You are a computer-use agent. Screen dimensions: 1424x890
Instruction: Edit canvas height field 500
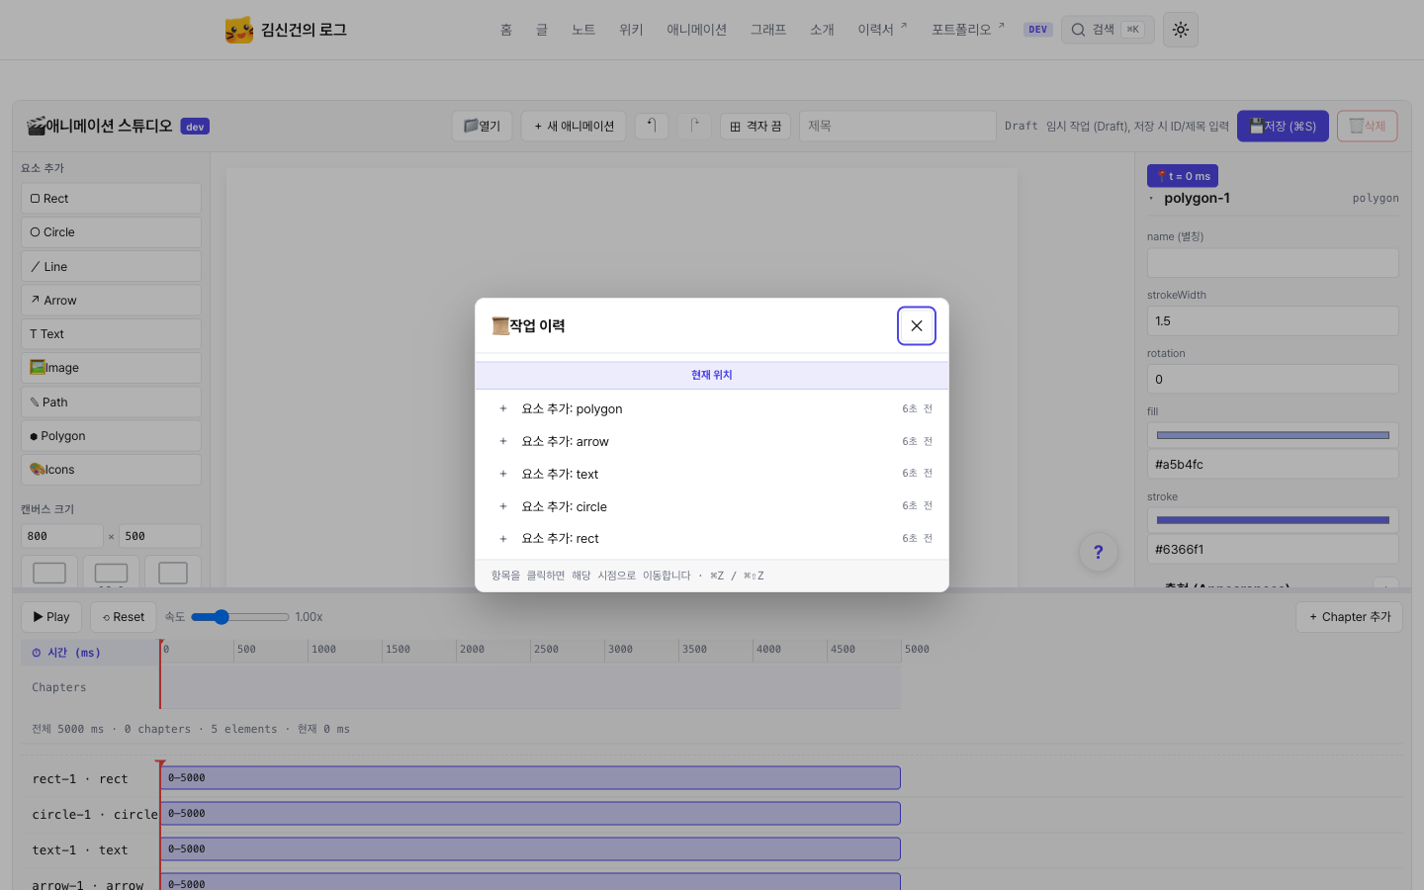pos(160,536)
